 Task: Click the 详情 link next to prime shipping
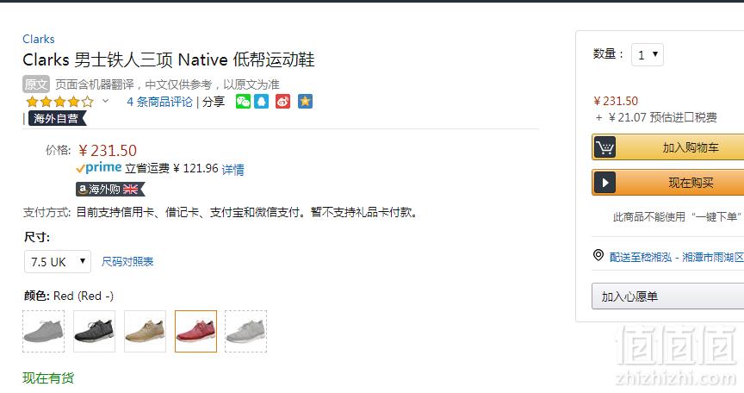(233, 169)
